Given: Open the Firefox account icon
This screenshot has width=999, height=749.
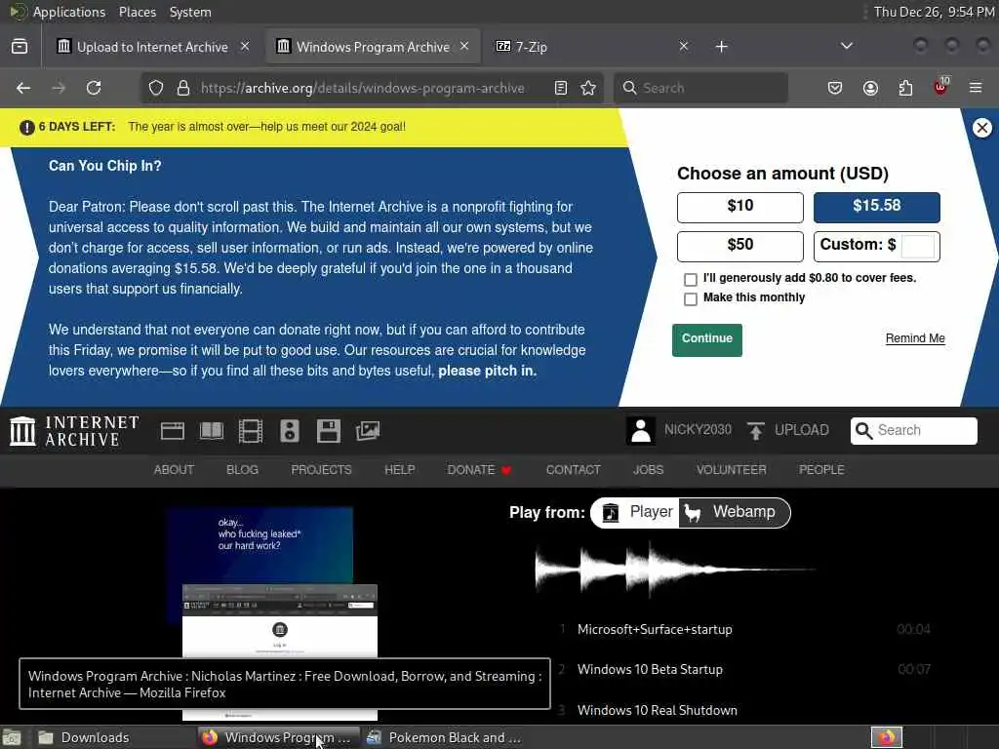Looking at the screenshot, I should pyautogui.click(x=870, y=88).
